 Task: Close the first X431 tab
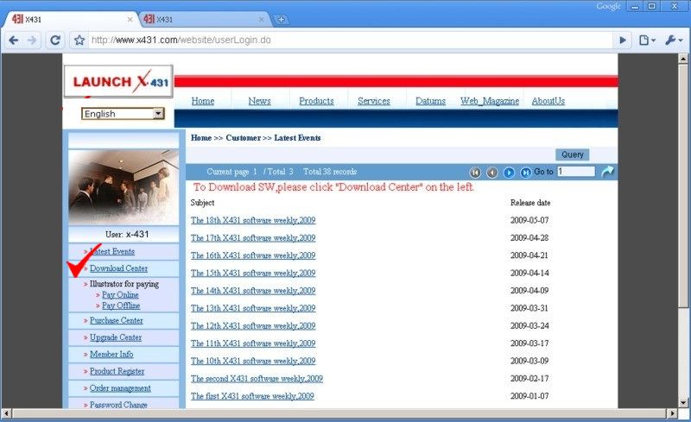(130, 19)
